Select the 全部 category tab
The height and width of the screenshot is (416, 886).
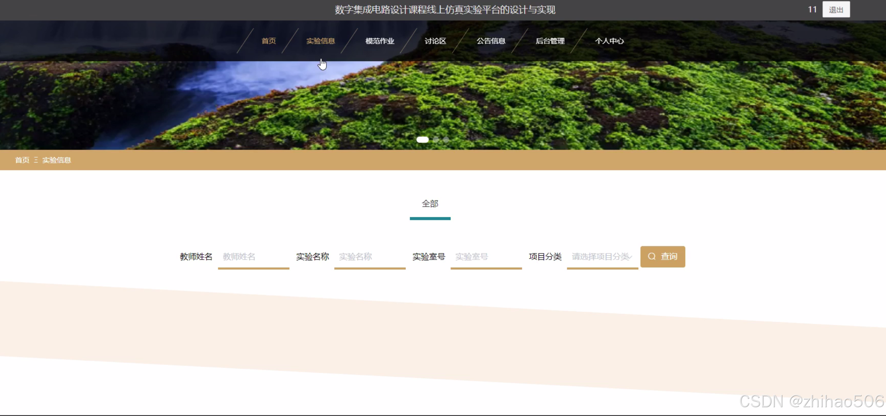point(430,204)
